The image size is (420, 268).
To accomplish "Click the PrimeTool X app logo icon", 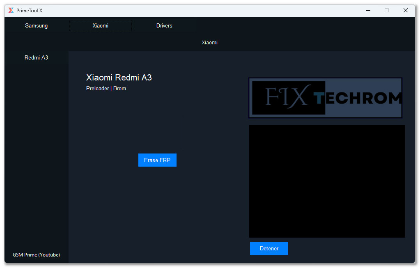I will click(11, 10).
